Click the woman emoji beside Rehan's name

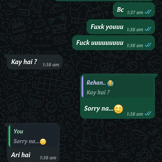point(110,83)
